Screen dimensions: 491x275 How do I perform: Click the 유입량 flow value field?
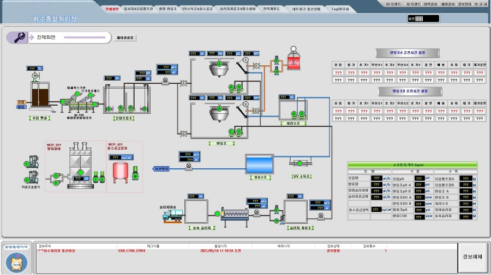click(376, 178)
